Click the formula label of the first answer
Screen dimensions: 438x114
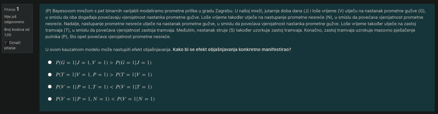pos(104,62)
